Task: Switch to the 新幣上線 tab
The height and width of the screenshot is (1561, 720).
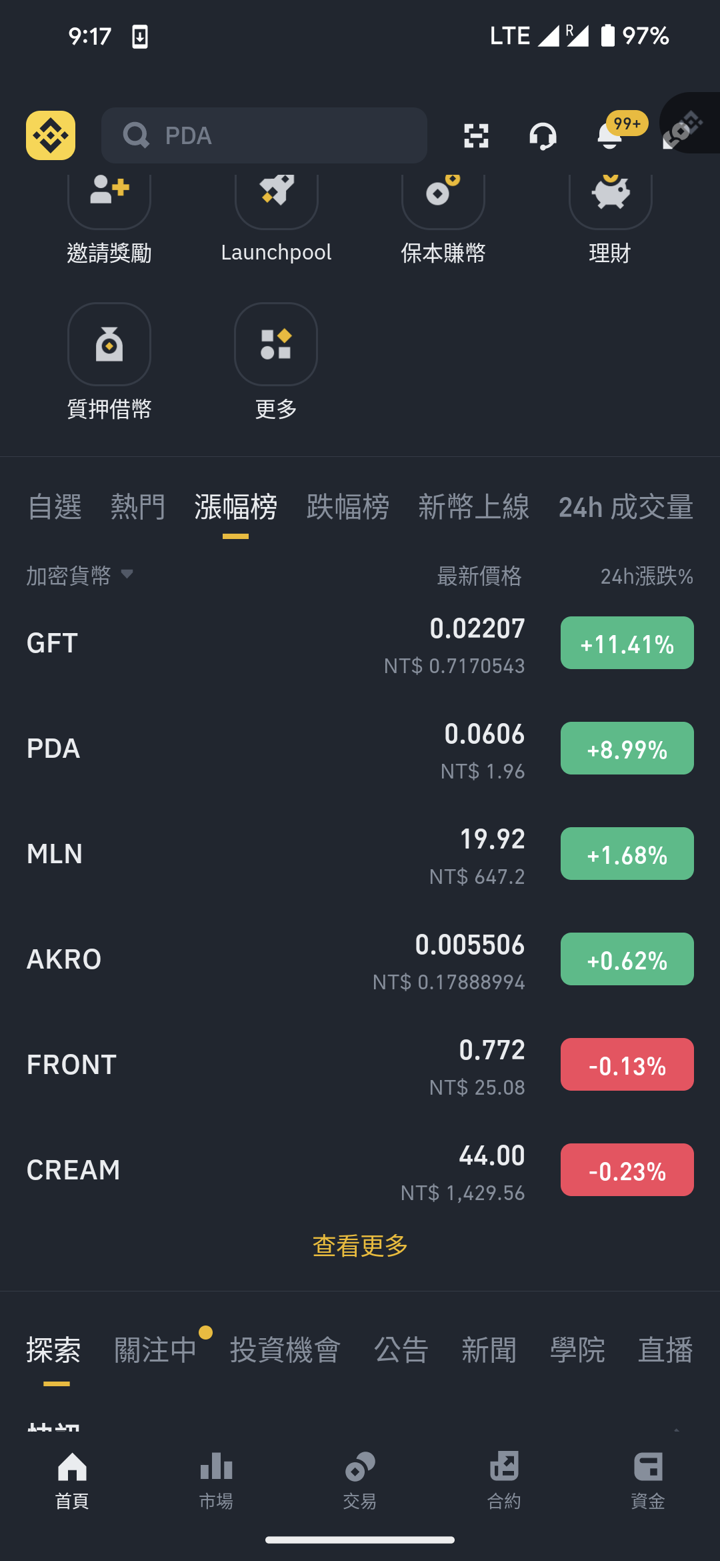Action: (x=474, y=507)
